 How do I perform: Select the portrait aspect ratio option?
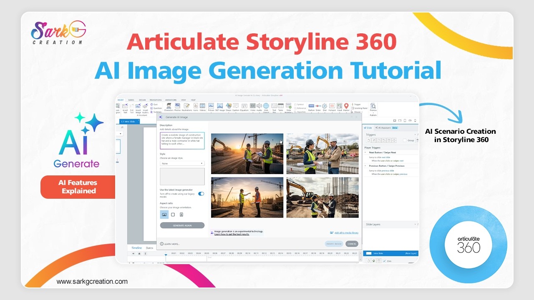click(x=181, y=215)
